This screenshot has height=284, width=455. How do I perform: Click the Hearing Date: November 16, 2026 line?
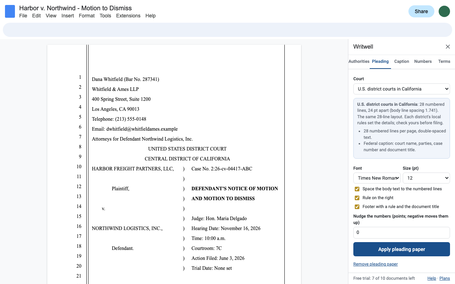[x=226, y=228]
